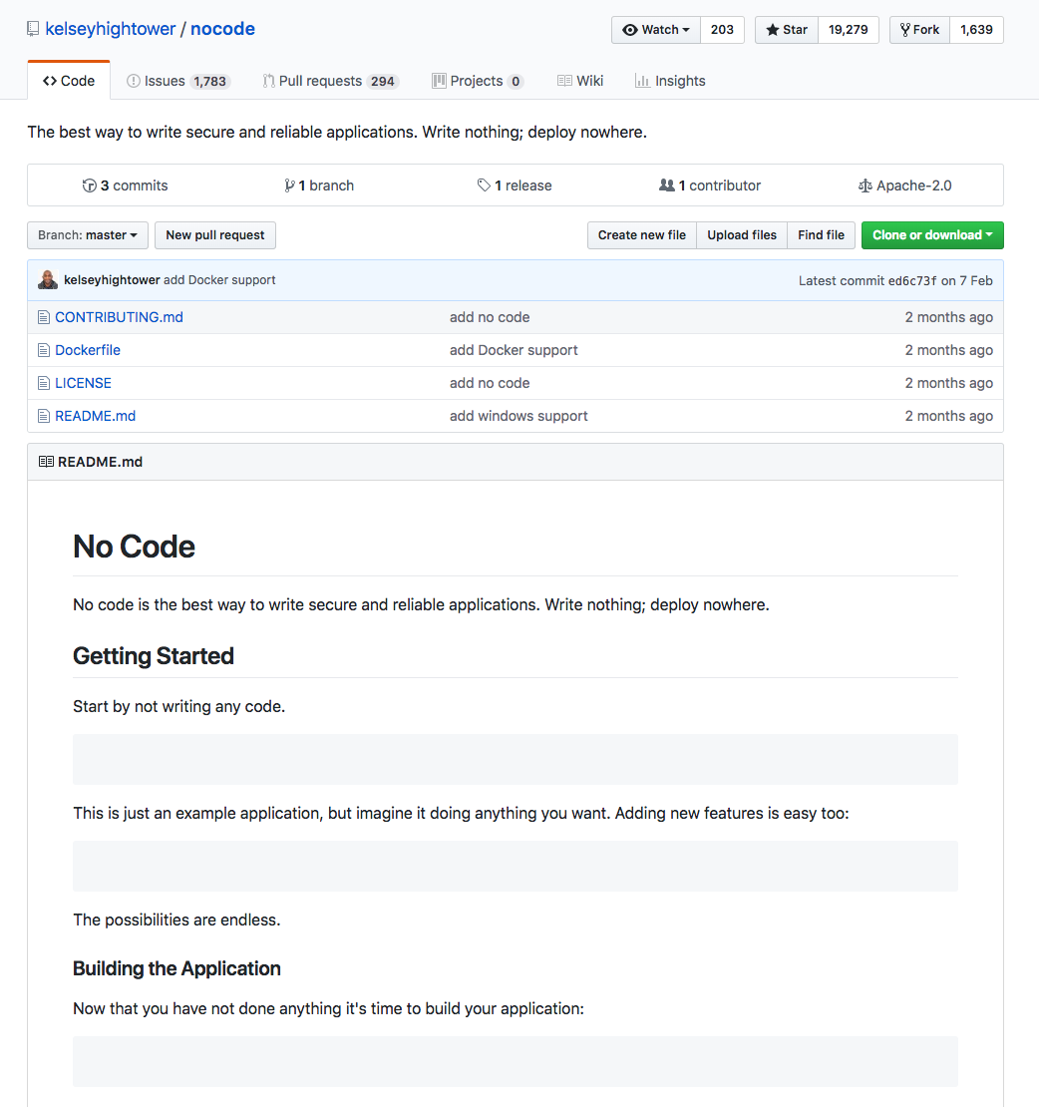This screenshot has width=1039, height=1107.
Task: Open the Apache-2.0 license link
Action: [x=905, y=185]
